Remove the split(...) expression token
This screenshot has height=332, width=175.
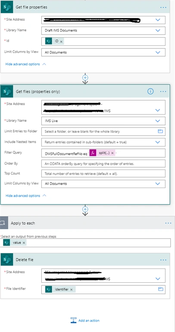pos(112,153)
